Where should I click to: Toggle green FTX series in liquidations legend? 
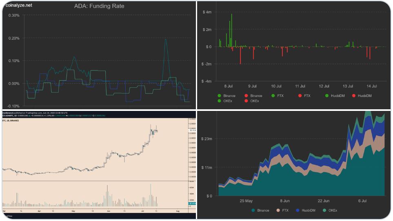pos(278,95)
